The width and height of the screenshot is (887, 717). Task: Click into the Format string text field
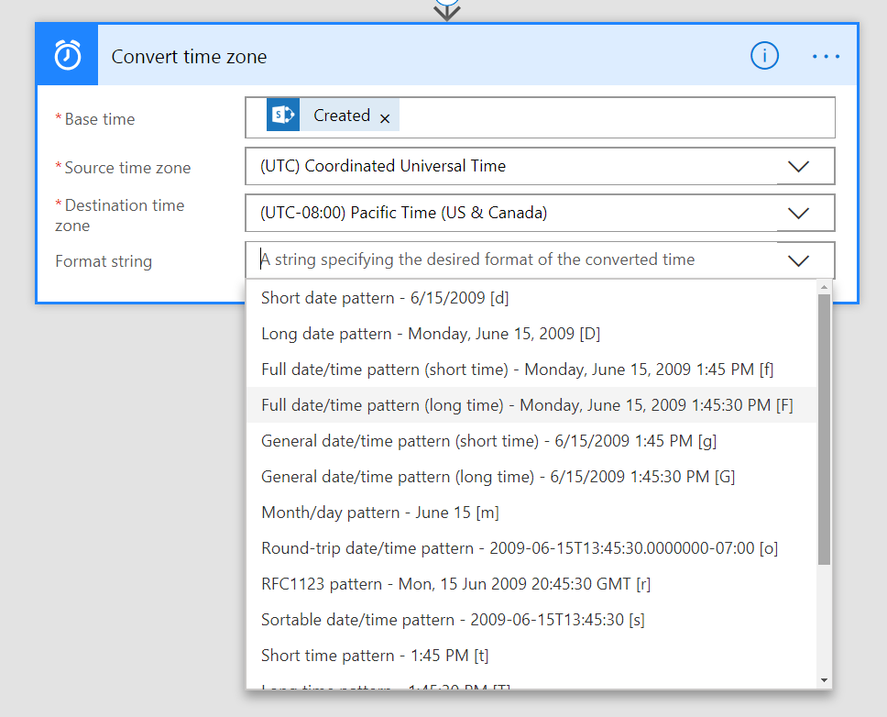tap(513, 260)
